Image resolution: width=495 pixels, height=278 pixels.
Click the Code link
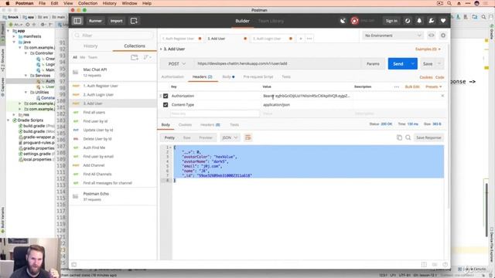[440, 77]
